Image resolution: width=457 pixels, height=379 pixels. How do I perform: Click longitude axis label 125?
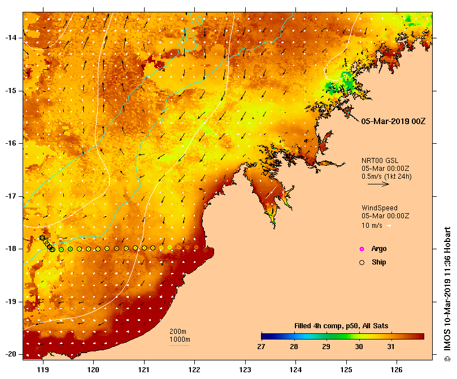click(x=346, y=370)
